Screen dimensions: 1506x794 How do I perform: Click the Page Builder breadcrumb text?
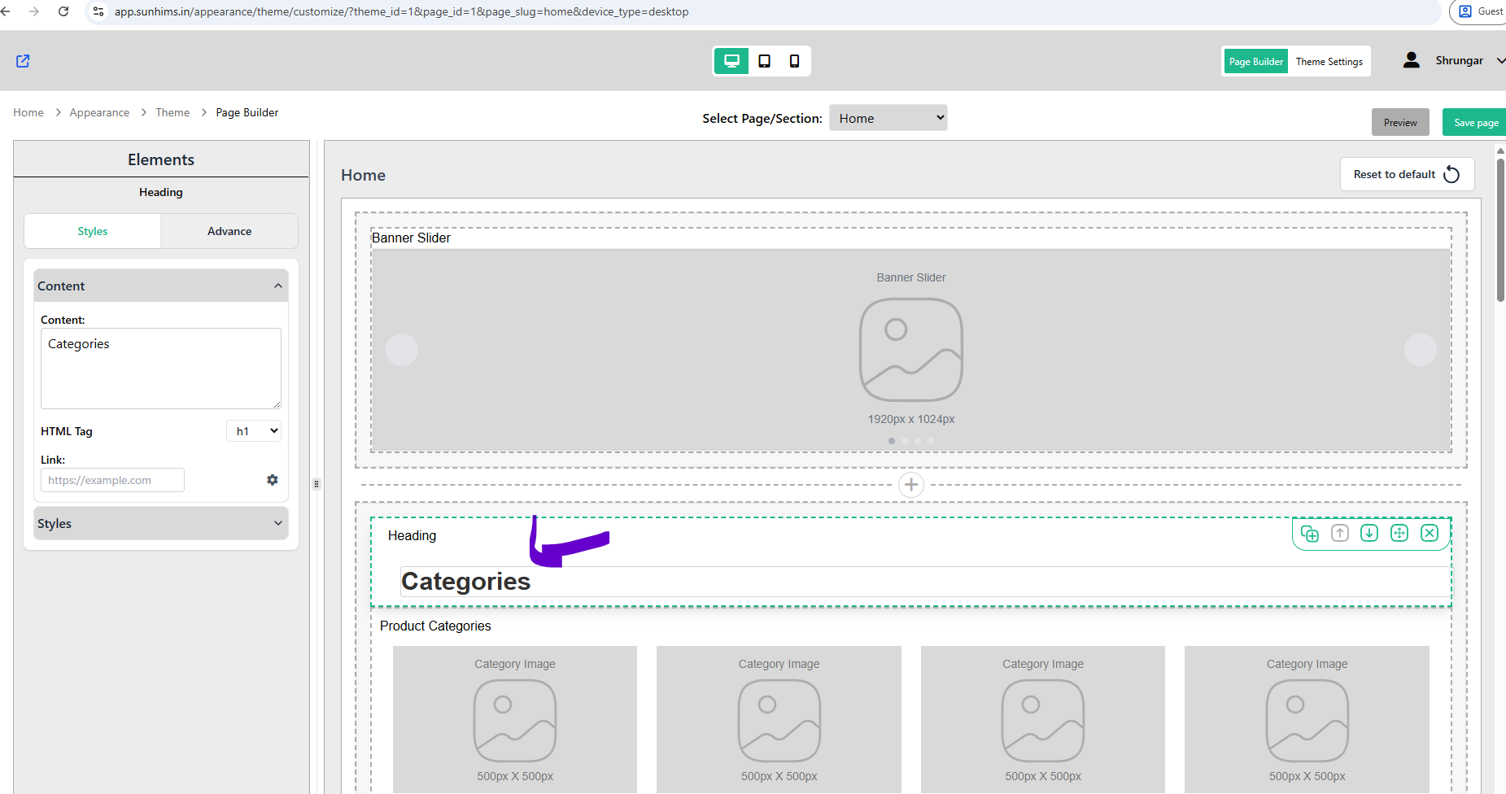click(x=247, y=112)
